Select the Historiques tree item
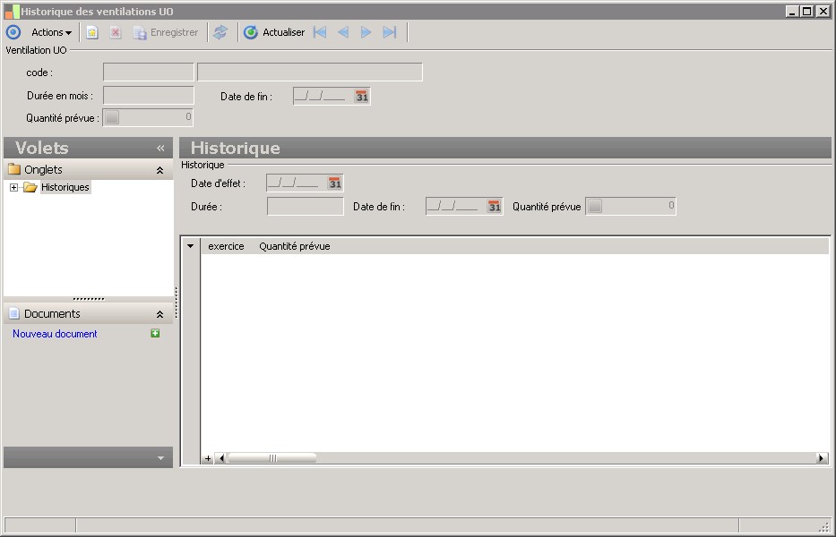 [x=65, y=187]
